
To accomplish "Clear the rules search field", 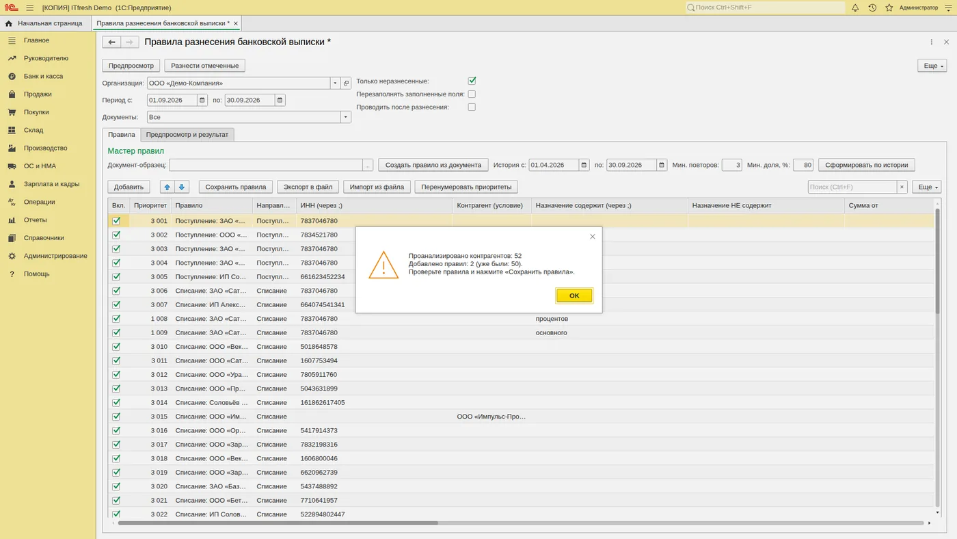I will 902,187.
